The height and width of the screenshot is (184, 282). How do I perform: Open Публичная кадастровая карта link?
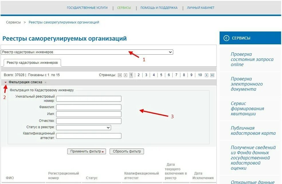253,131
